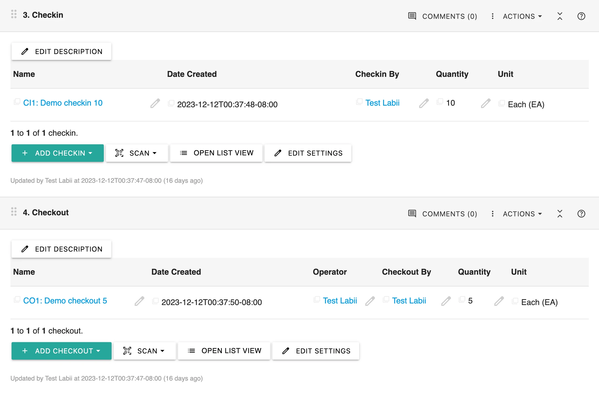The width and height of the screenshot is (599, 394).
Task: Click the QR scan icon in checkin section
Action: click(x=119, y=153)
